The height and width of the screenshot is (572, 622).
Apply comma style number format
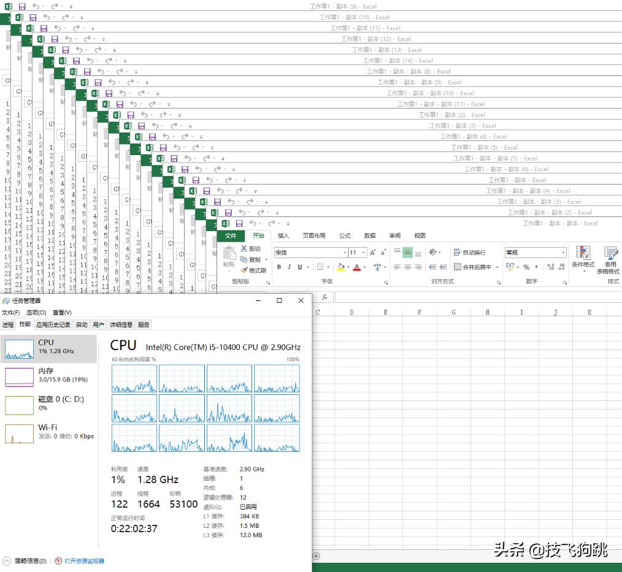coord(536,267)
